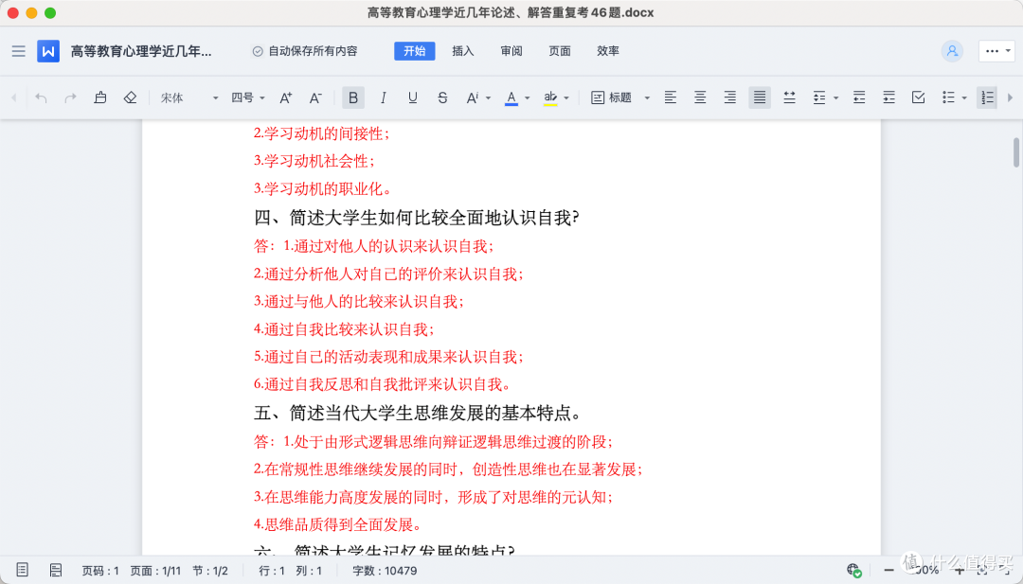Decrease paragraph indent
The width and height of the screenshot is (1023, 584).
click(x=859, y=97)
